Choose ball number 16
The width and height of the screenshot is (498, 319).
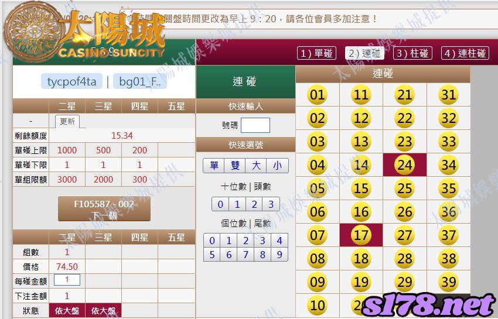[361, 212]
